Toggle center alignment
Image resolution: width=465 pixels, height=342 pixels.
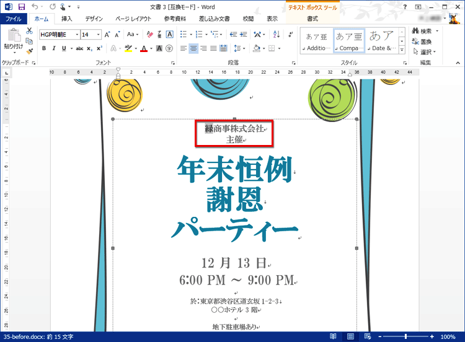[193, 48]
